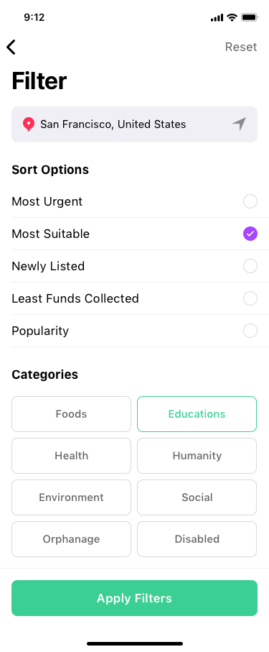269x652 pixels.
Task: Edit San Francisco location field
Action: [135, 124]
